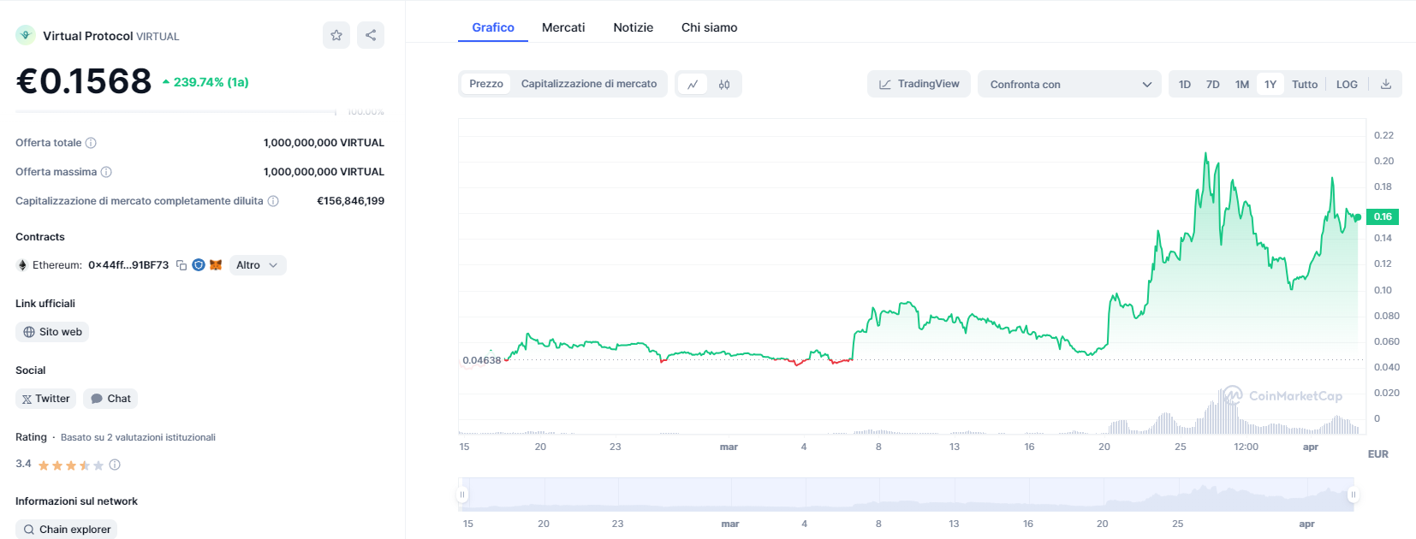Open the Sito web link
Viewport: 1416px width, 539px height.
52,332
